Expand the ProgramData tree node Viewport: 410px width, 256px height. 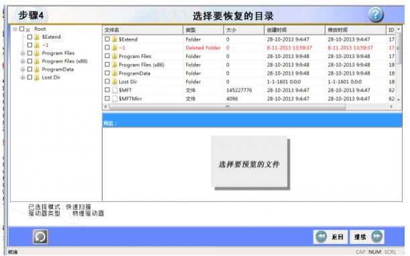[23, 70]
